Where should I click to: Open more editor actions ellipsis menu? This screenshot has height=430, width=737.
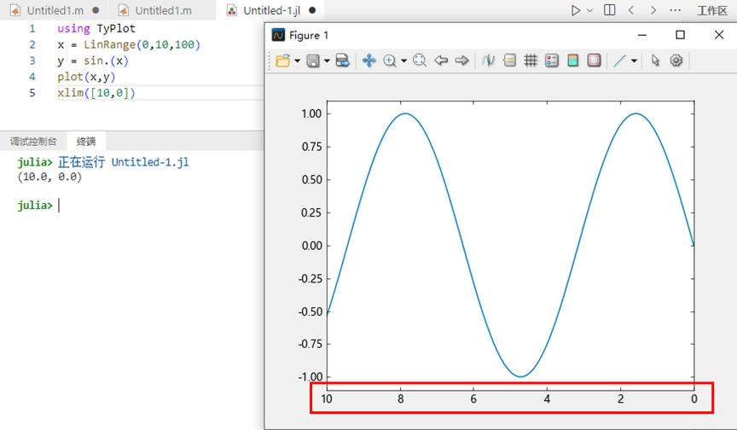(x=676, y=10)
